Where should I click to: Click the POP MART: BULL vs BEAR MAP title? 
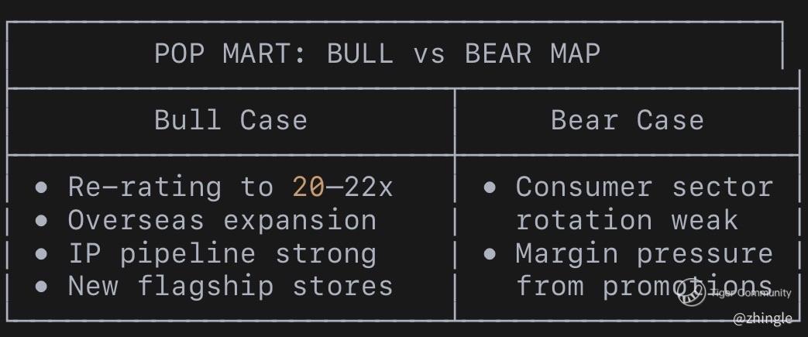click(377, 53)
